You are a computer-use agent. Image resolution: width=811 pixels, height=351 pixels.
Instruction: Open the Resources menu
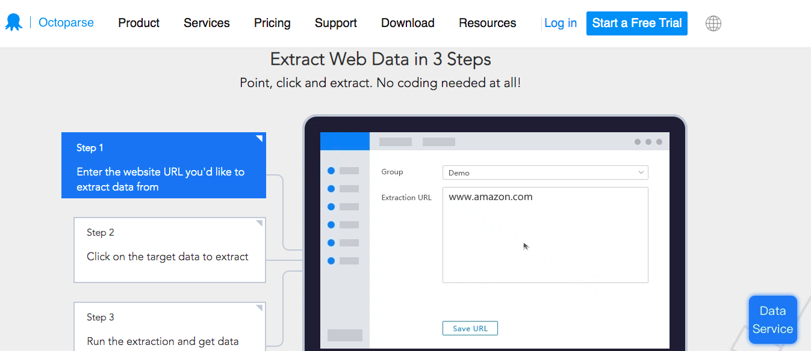click(488, 23)
